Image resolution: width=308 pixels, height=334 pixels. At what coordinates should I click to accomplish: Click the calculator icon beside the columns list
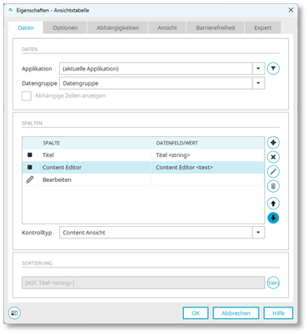[273, 186]
